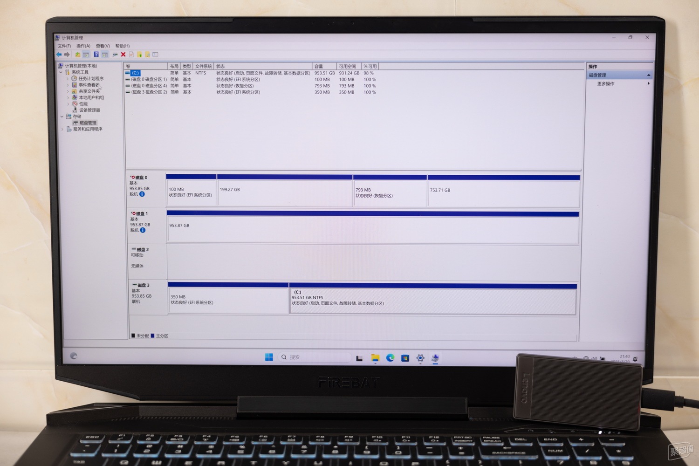
Task: Open Microsoft Edge from the taskbar
Action: click(391, 357)
